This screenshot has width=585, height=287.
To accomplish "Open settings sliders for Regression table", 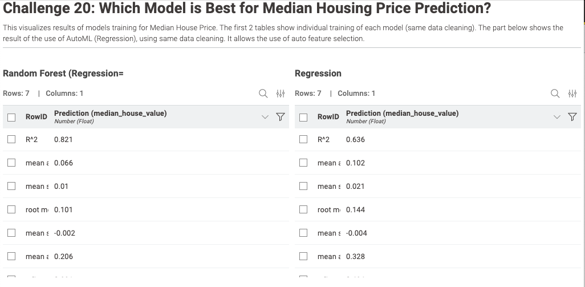I will click(x=572, y=94).
